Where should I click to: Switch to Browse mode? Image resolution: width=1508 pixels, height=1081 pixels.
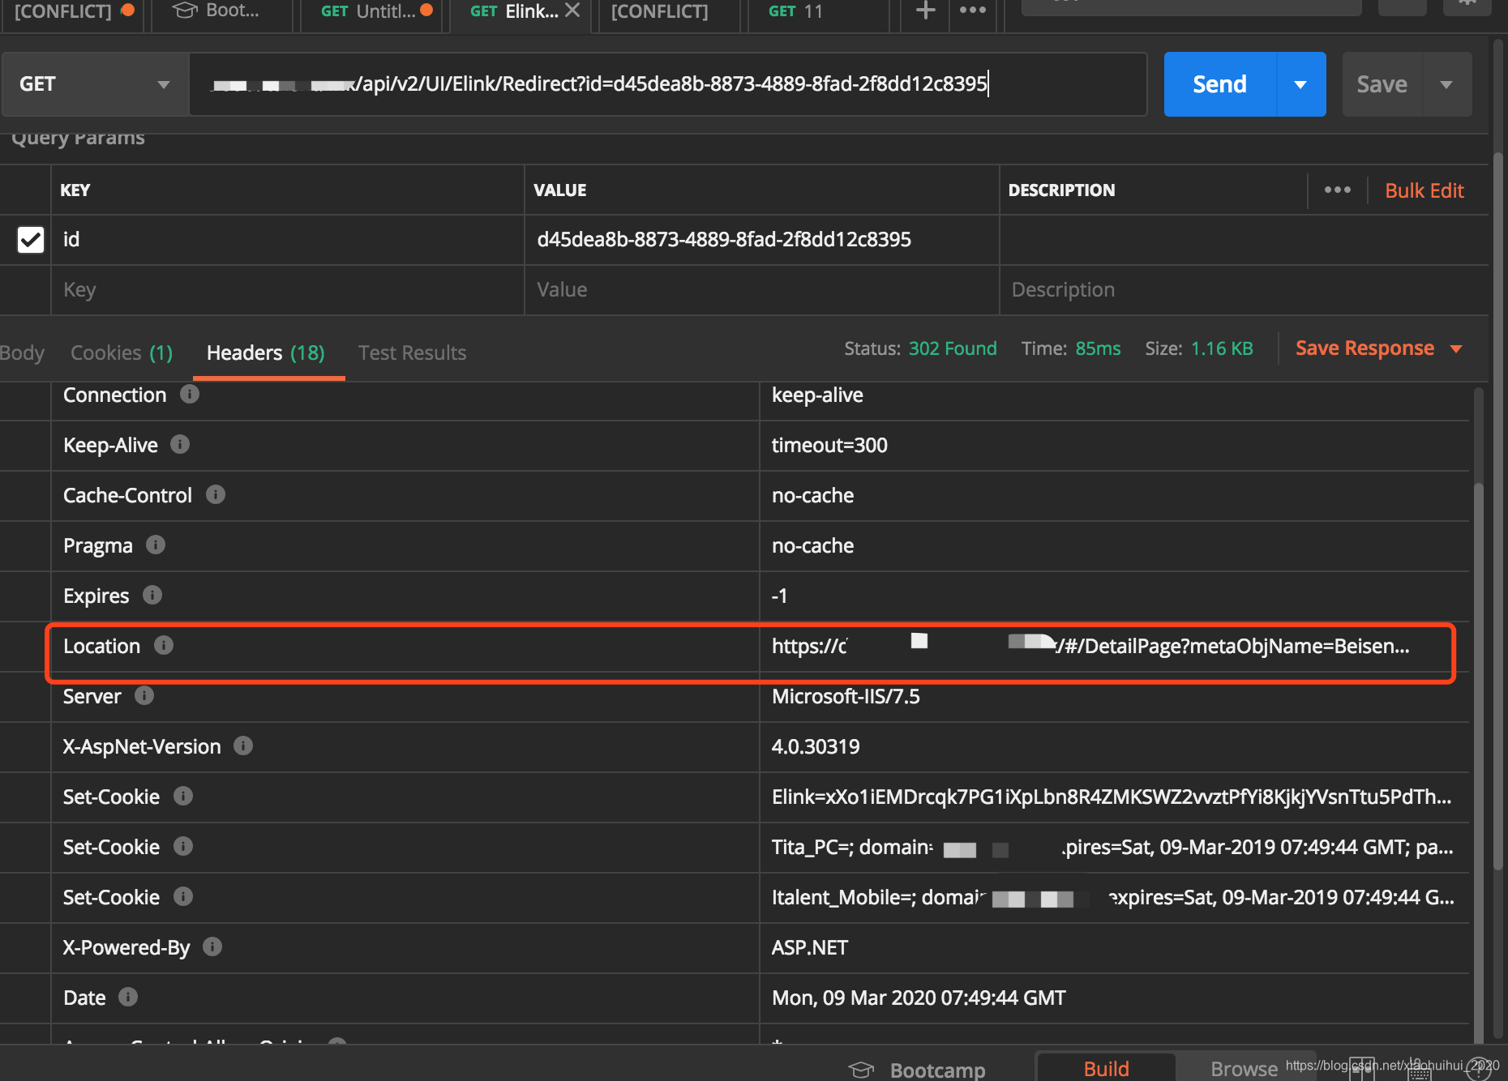click(x=1244, y=1069)
